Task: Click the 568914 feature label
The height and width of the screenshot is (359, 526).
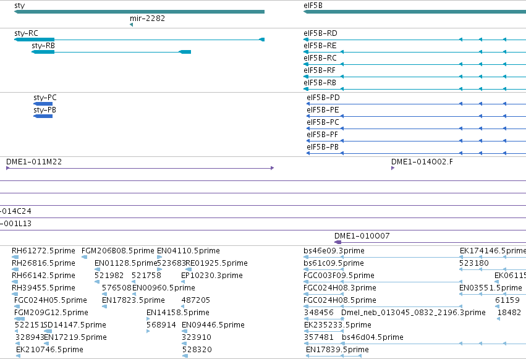Action: pos(161,325)
